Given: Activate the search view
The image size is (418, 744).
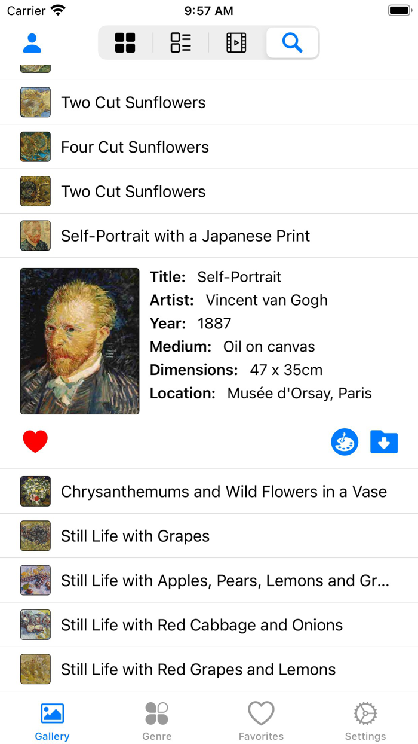Looking at the screenshot, I should [x=291, y=42].
